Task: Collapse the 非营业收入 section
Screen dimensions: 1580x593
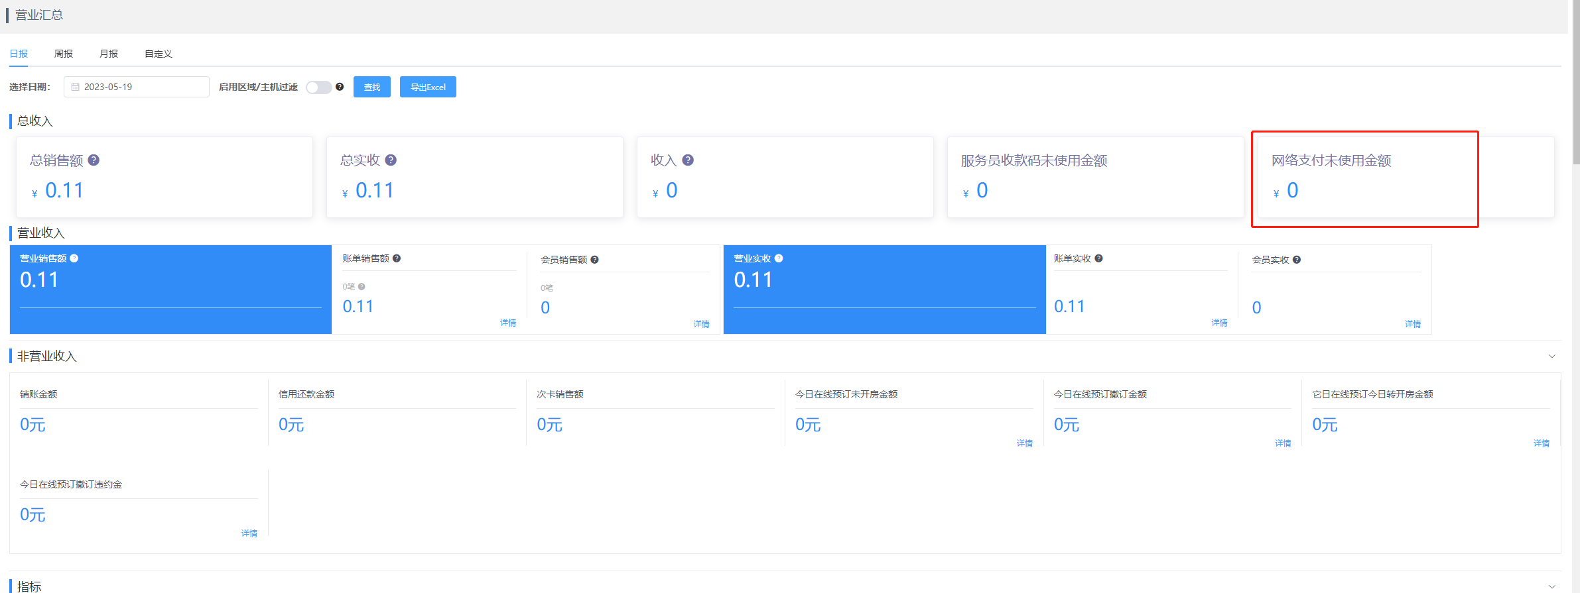Action: [1551, 356]
